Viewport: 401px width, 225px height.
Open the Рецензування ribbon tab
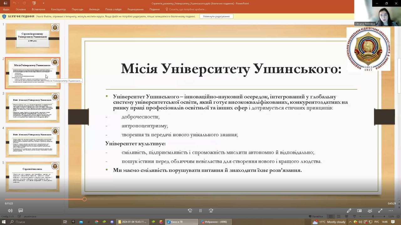click(135, 9)
